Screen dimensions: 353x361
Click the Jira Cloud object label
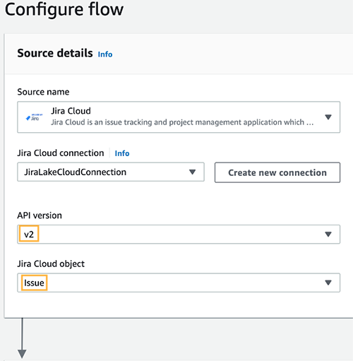(x=51, y=264)
